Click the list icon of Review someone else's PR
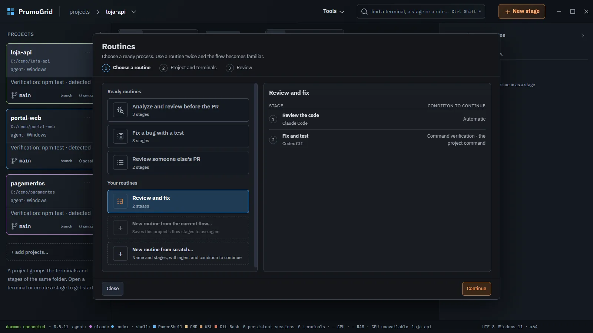This screenshot has width=593, height=333. (120, 162)
